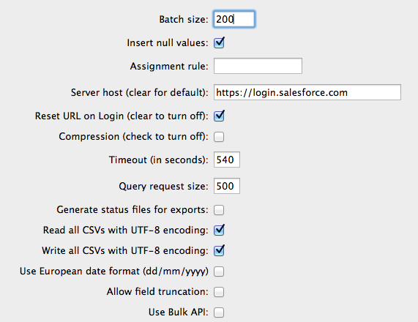Screen dimensions: 418x322
Task: Uncheck the Insert null values checkbox
Action: click(x=219, y=42)
